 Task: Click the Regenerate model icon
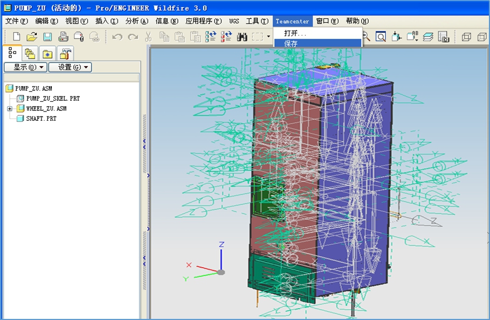211,37
